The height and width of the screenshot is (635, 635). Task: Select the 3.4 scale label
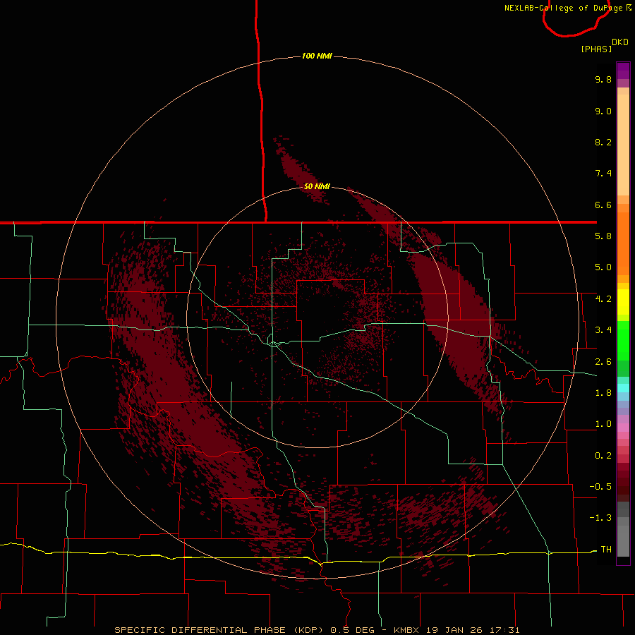(603, 330)
